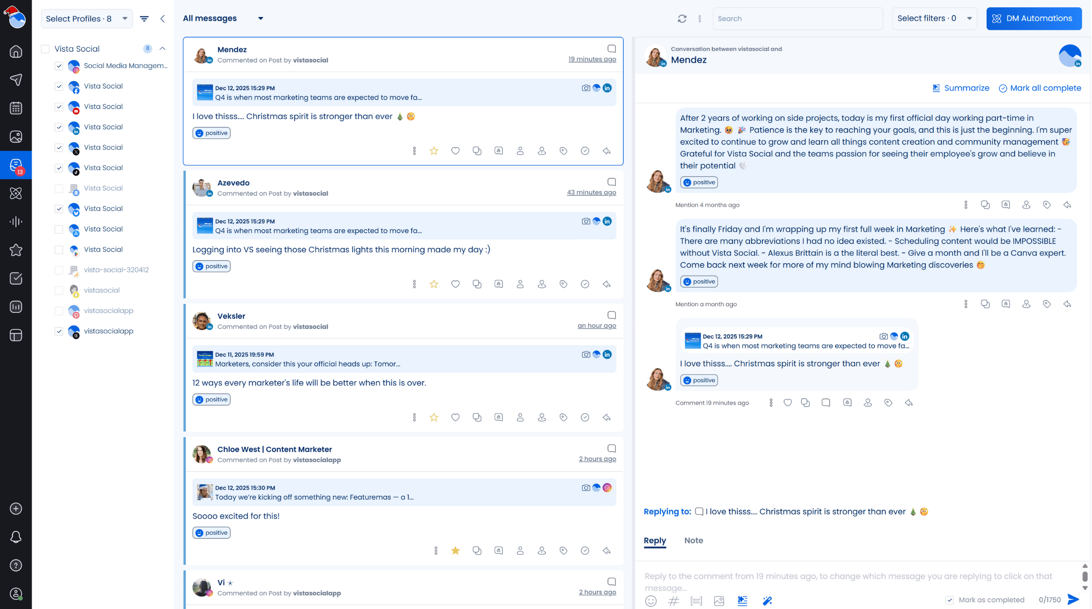Star the Mendez comment

pos(434,151)
